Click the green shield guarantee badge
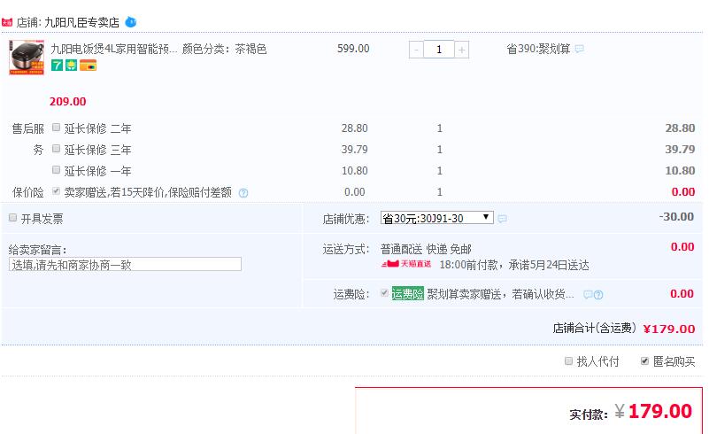 point(71,66)
